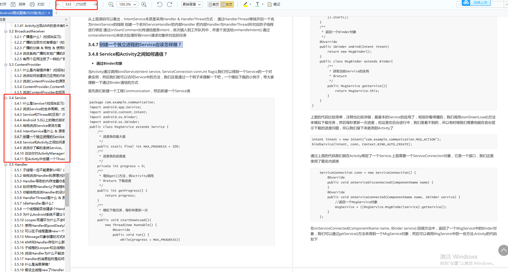
Task: Open highlighter color dropdown arrow
Action: coord(250,4)
